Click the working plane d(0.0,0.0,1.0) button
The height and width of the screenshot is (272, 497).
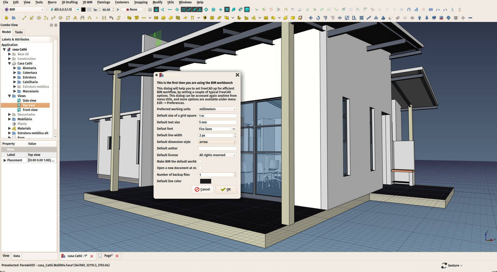click(61, 10)
